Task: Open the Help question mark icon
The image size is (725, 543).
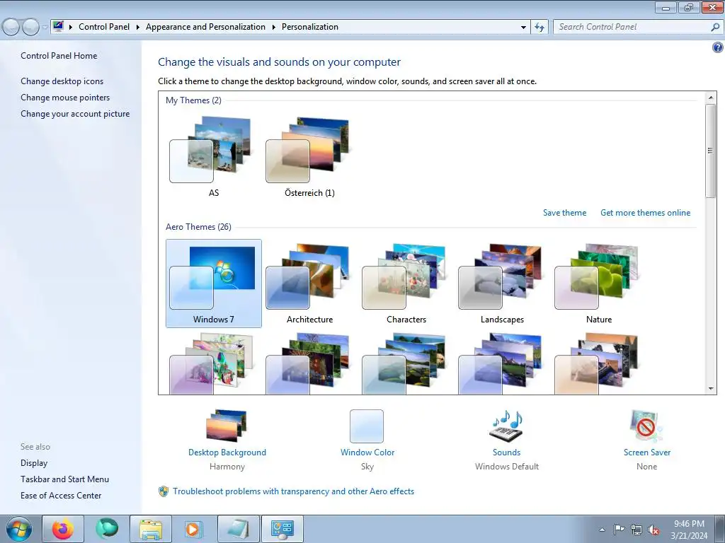Action: click(x=718, y=47)
